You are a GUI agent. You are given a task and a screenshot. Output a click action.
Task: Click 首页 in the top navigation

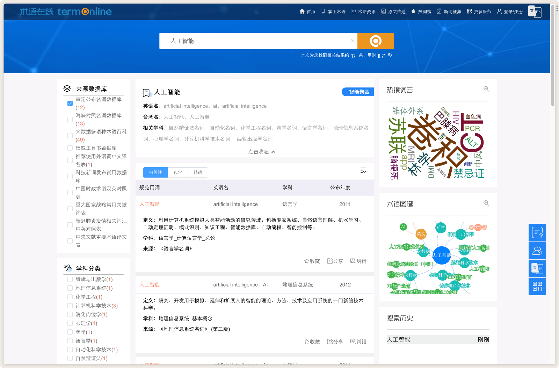tap(310, 11)
